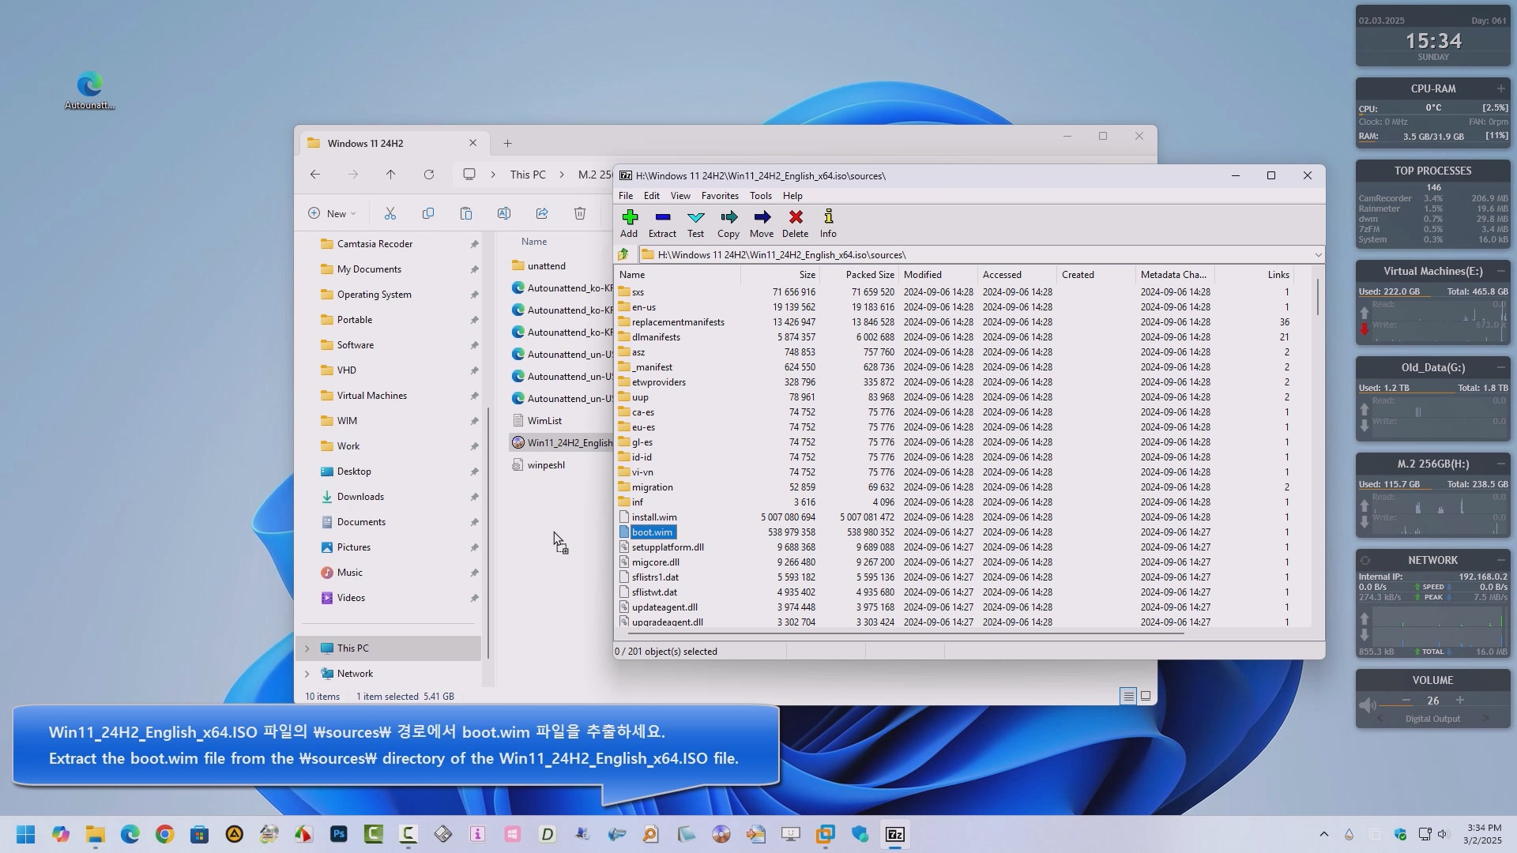Expand the Network tree node
The image size is (1517, 853).
(x=307, y=674)
